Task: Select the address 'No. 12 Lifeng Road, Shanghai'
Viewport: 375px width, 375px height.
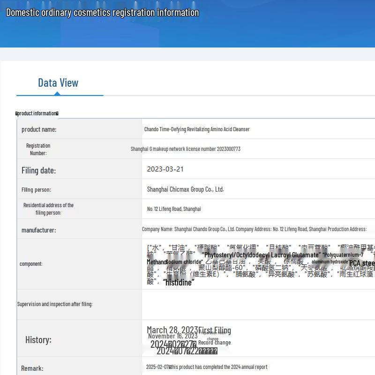Action: click(174, 209)
